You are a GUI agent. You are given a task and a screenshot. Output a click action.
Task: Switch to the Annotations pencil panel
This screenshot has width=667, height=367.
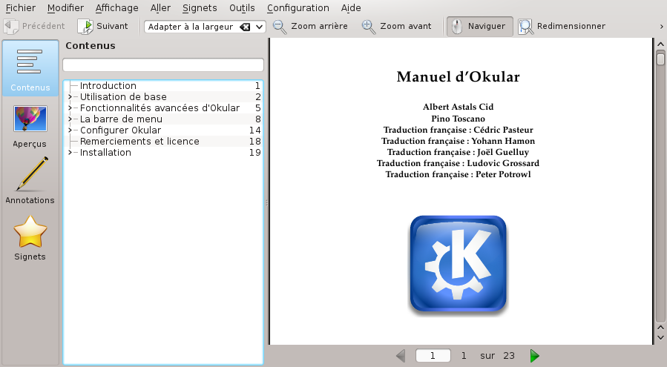tap(30, 182)
